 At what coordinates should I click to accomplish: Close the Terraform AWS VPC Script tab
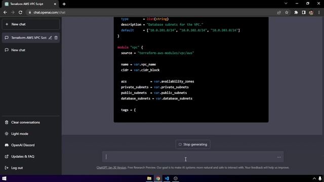(x=55, y=4)
